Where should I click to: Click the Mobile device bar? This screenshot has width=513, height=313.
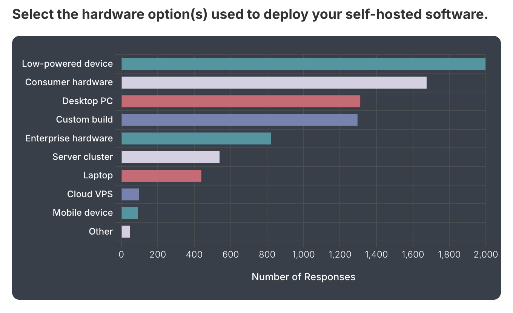129,212
